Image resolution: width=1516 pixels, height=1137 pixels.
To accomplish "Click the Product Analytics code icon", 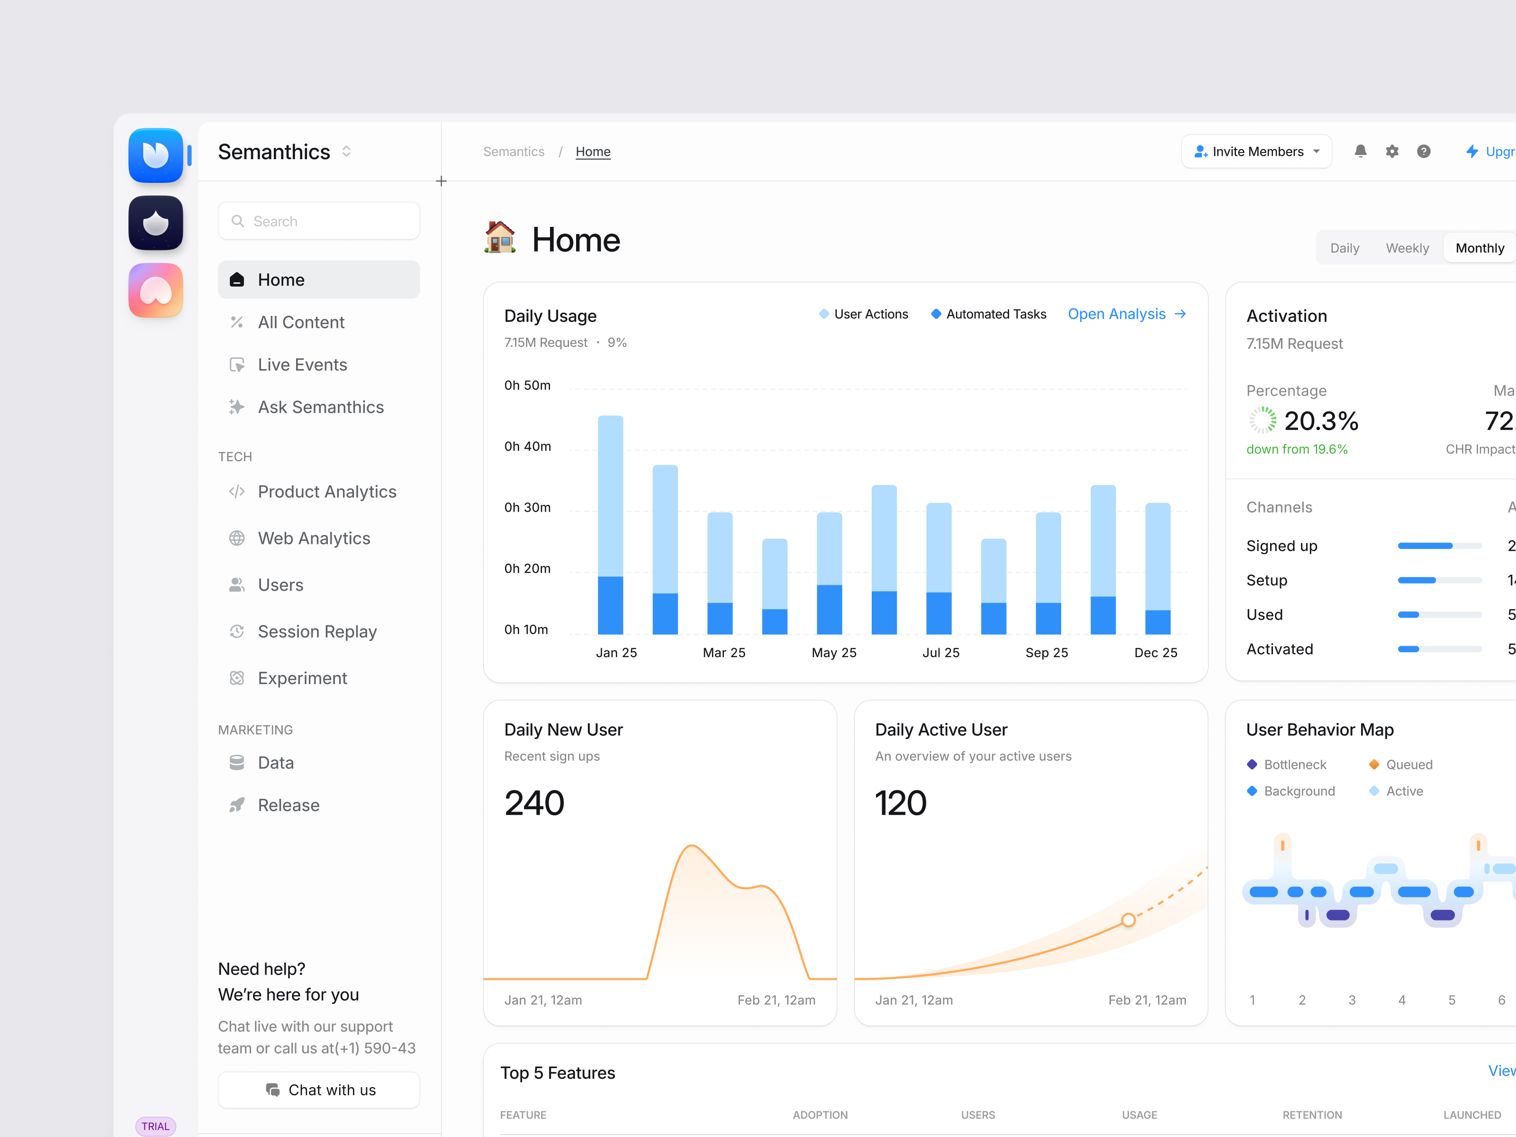I will [237, 491].
